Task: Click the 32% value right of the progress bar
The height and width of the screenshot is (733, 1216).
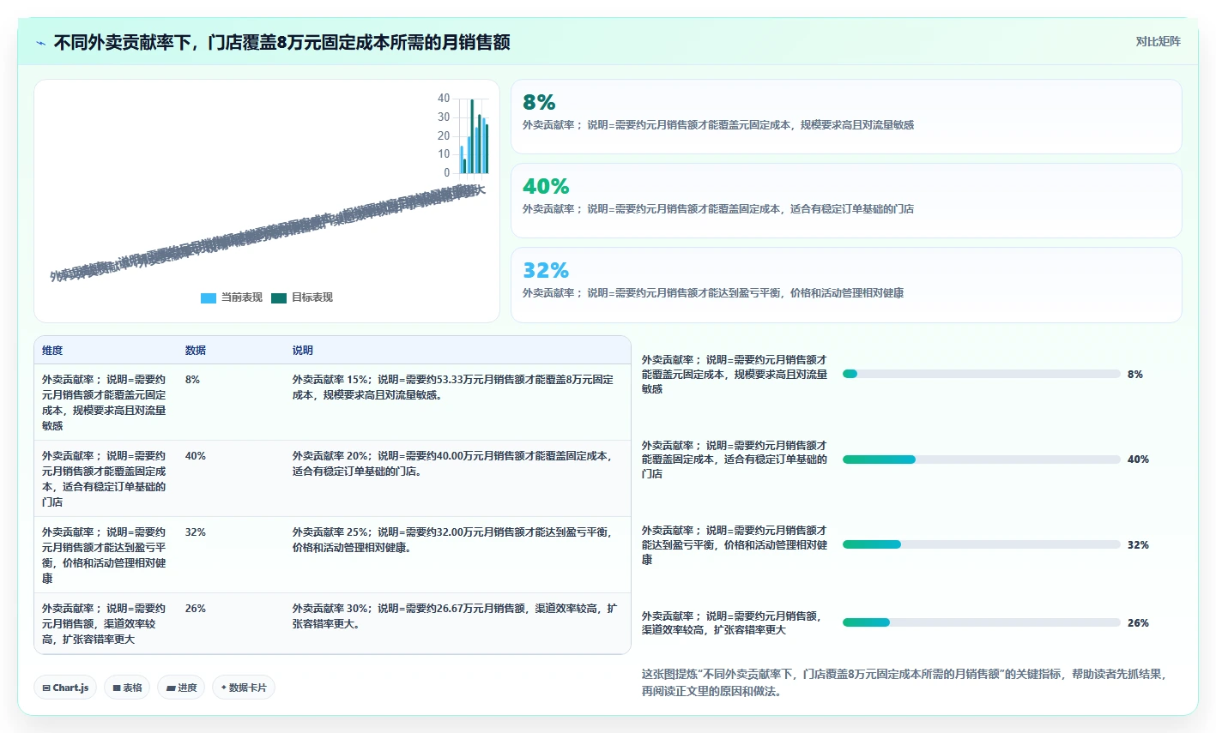Action: tap(1139, 545)
